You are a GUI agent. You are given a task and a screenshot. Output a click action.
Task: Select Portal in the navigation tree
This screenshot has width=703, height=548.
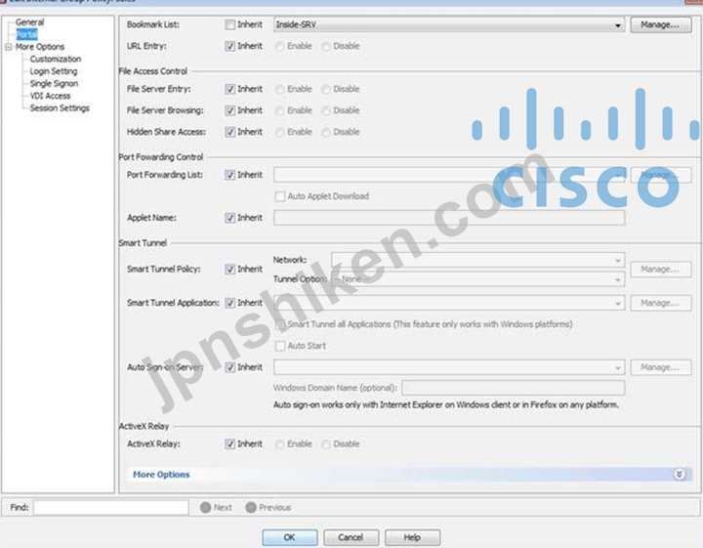point(26,34)
